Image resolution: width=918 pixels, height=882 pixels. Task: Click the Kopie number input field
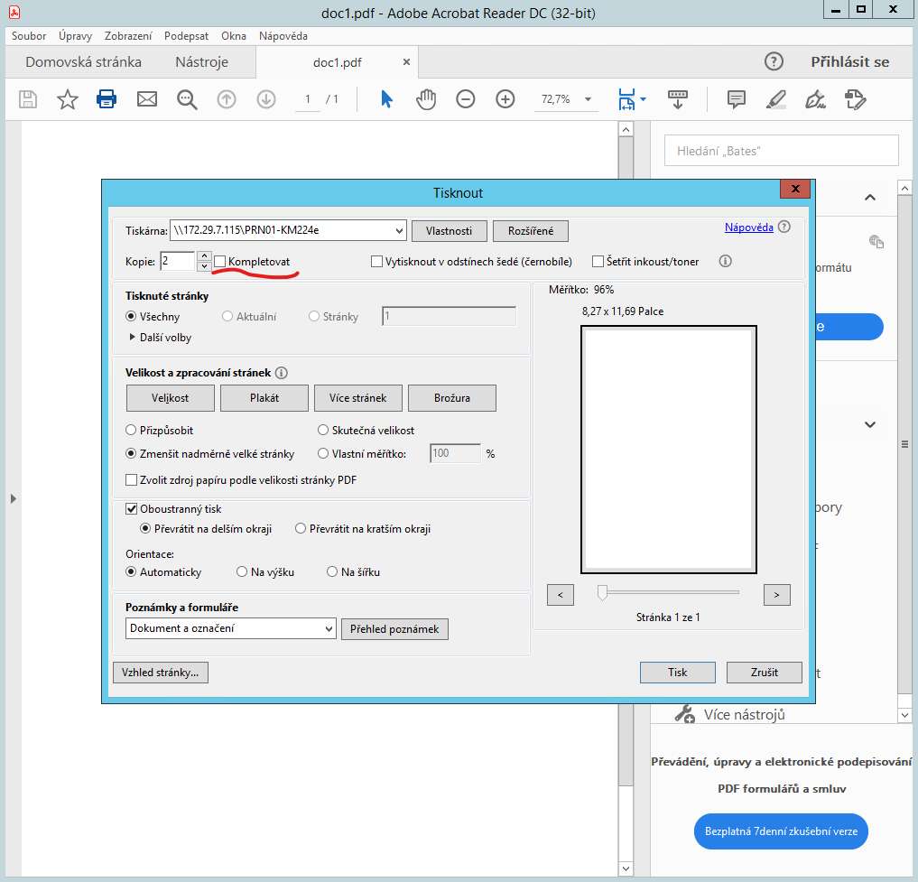178,261
